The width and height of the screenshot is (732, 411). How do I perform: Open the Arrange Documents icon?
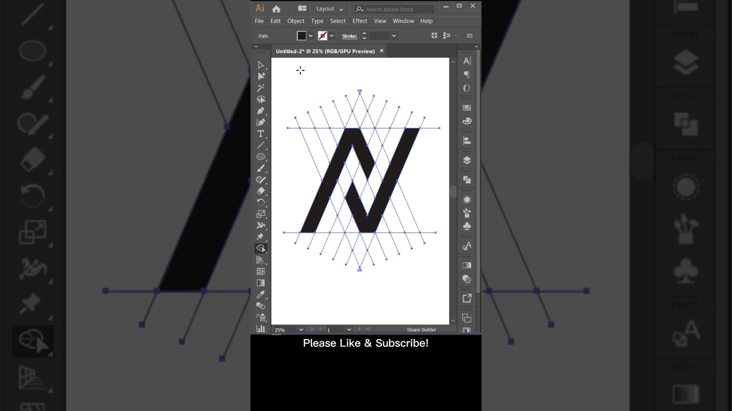click(302, 9)
